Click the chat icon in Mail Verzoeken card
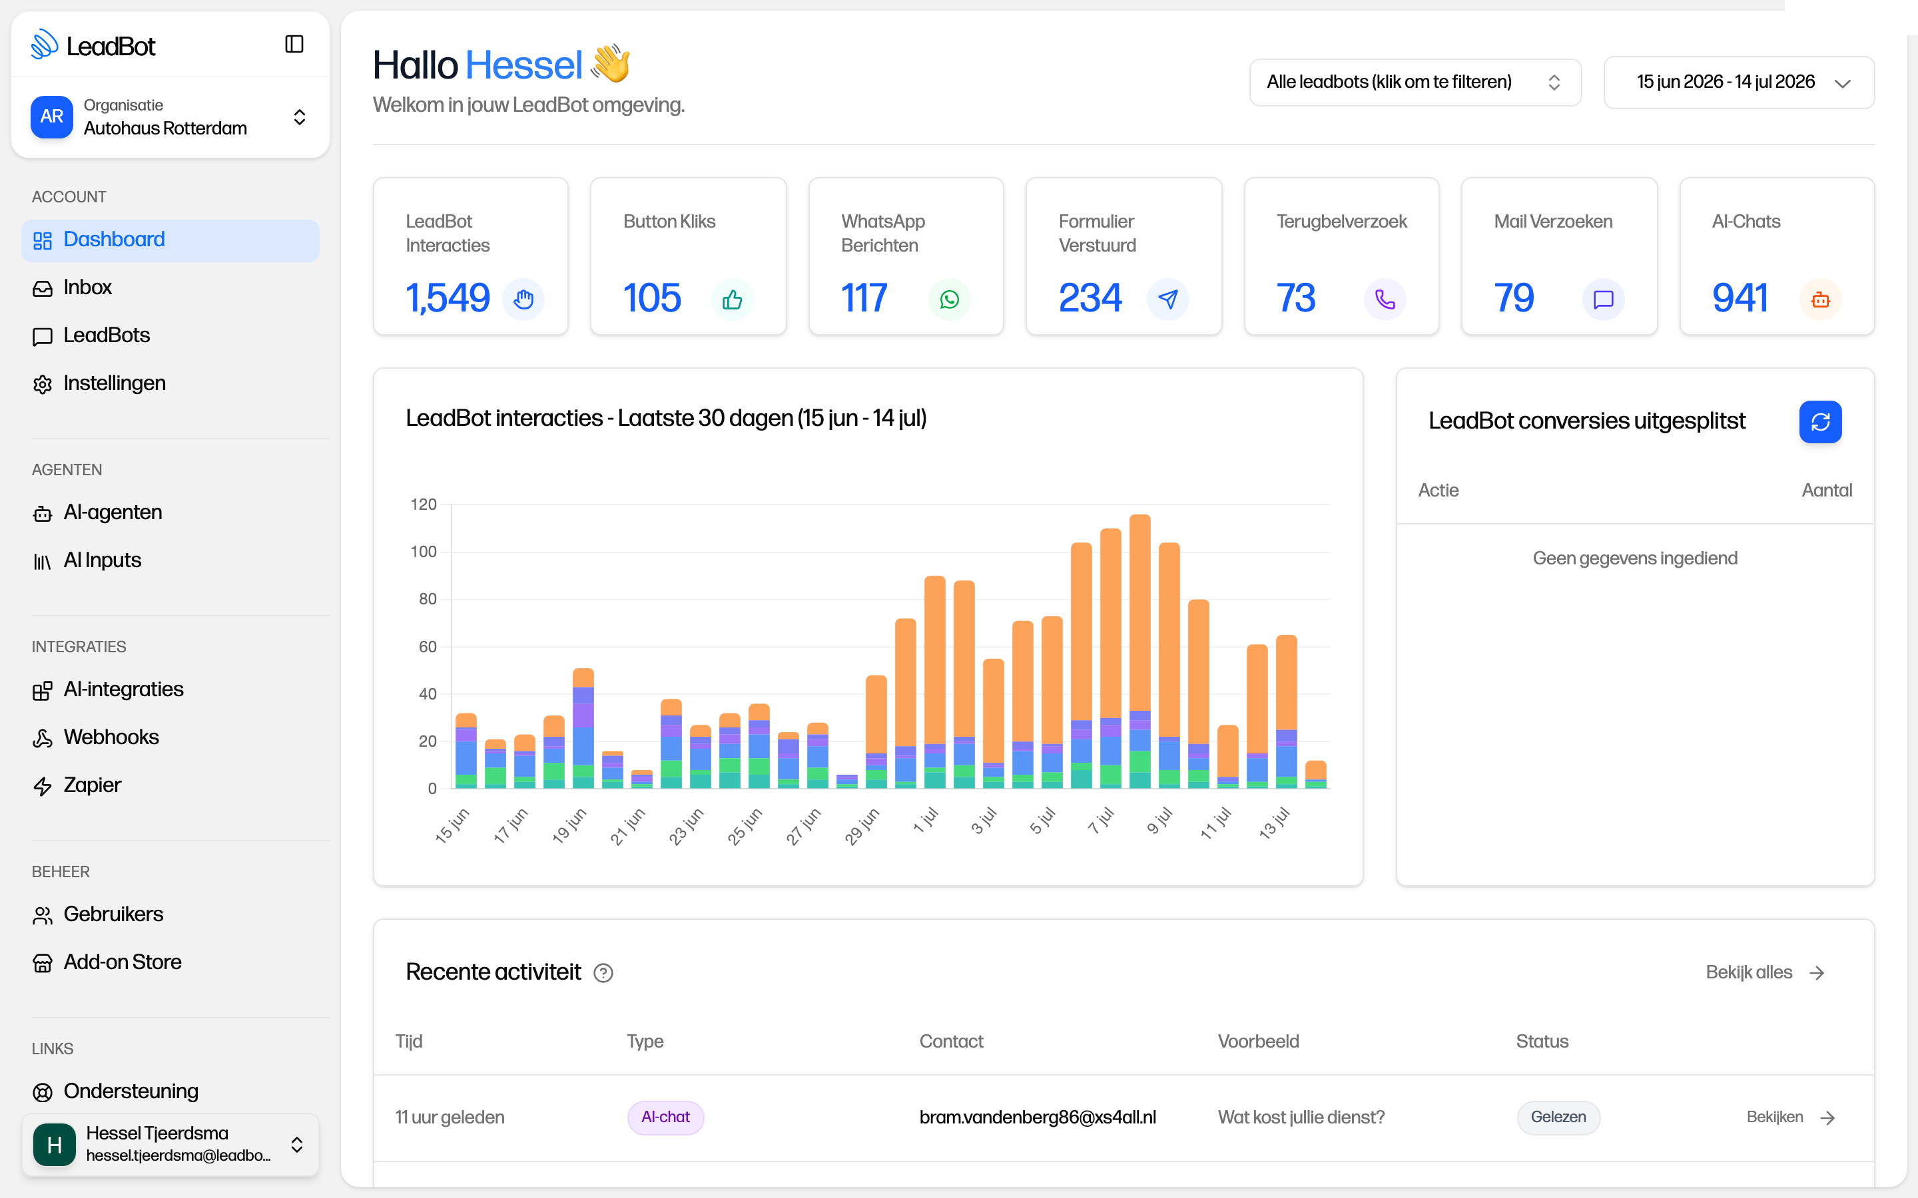Screen dimensions: 1918x1198 pyautogui.click(x=1602, y=299)
